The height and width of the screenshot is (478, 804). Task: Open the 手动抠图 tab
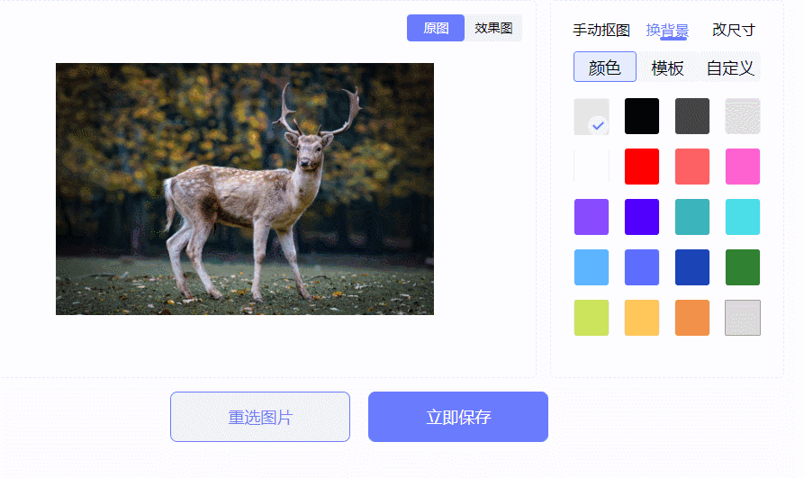tap(601, 31)
